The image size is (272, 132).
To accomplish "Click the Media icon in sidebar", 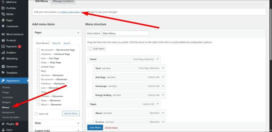I will pos(3,14).
